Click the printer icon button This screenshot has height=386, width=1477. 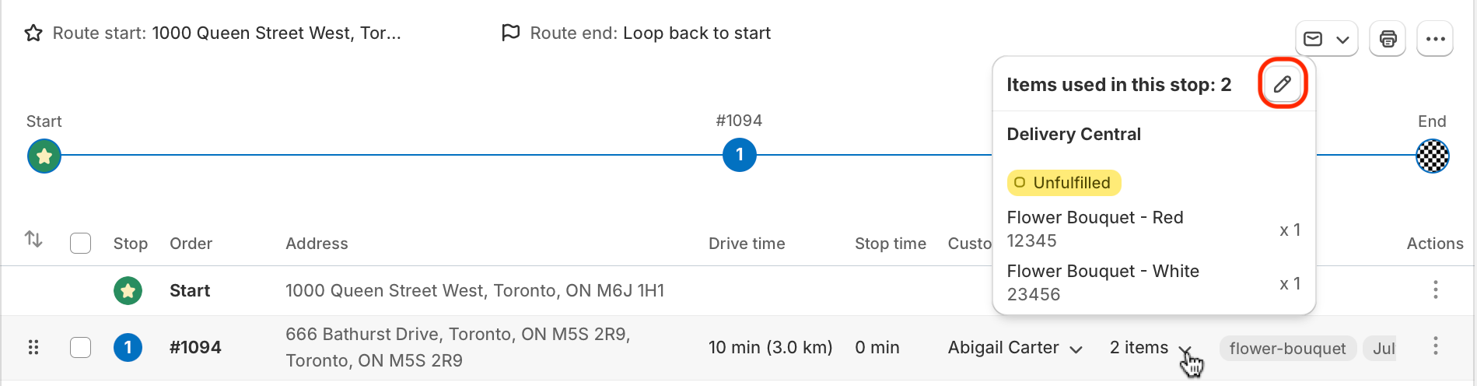(1388, 39)
